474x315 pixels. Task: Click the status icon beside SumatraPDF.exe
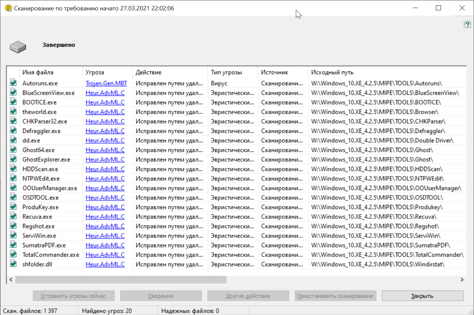[x=13, y=244]
